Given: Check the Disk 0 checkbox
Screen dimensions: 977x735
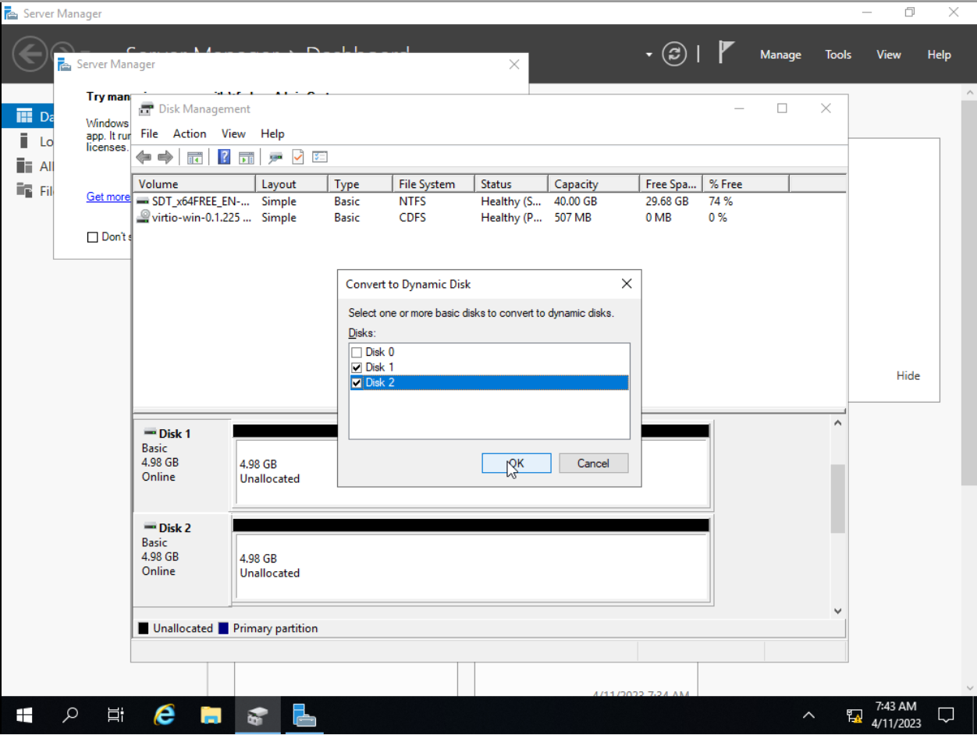Looking at the screenshot, I should [357, 353].
